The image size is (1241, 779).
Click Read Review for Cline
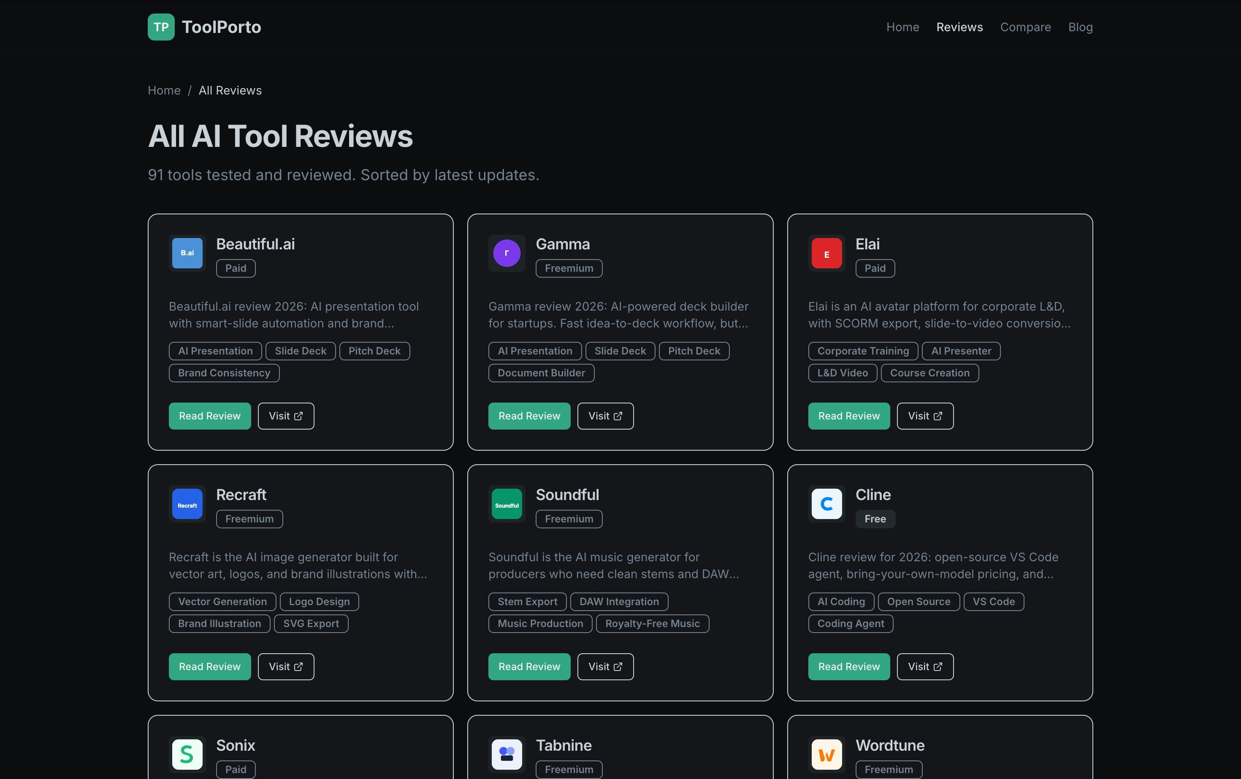[x=849, y=667]
